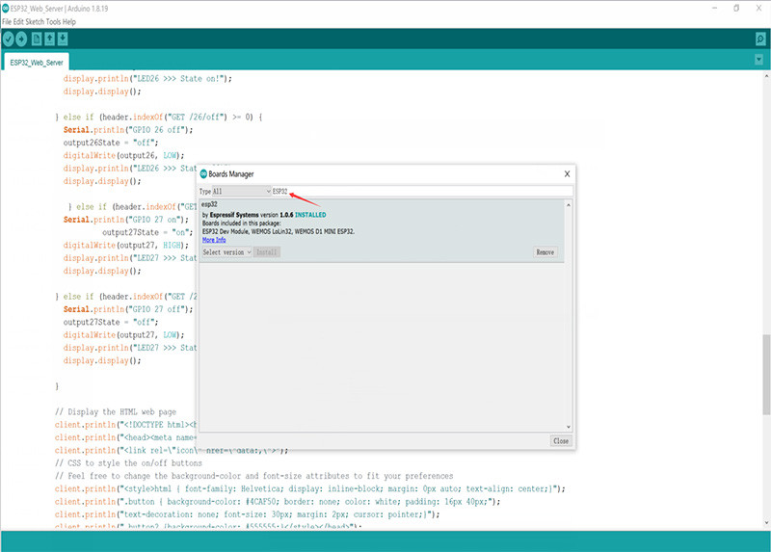
Task: Select the ESP32_Web_Server sketch tab
Action: tap(35, 61)
